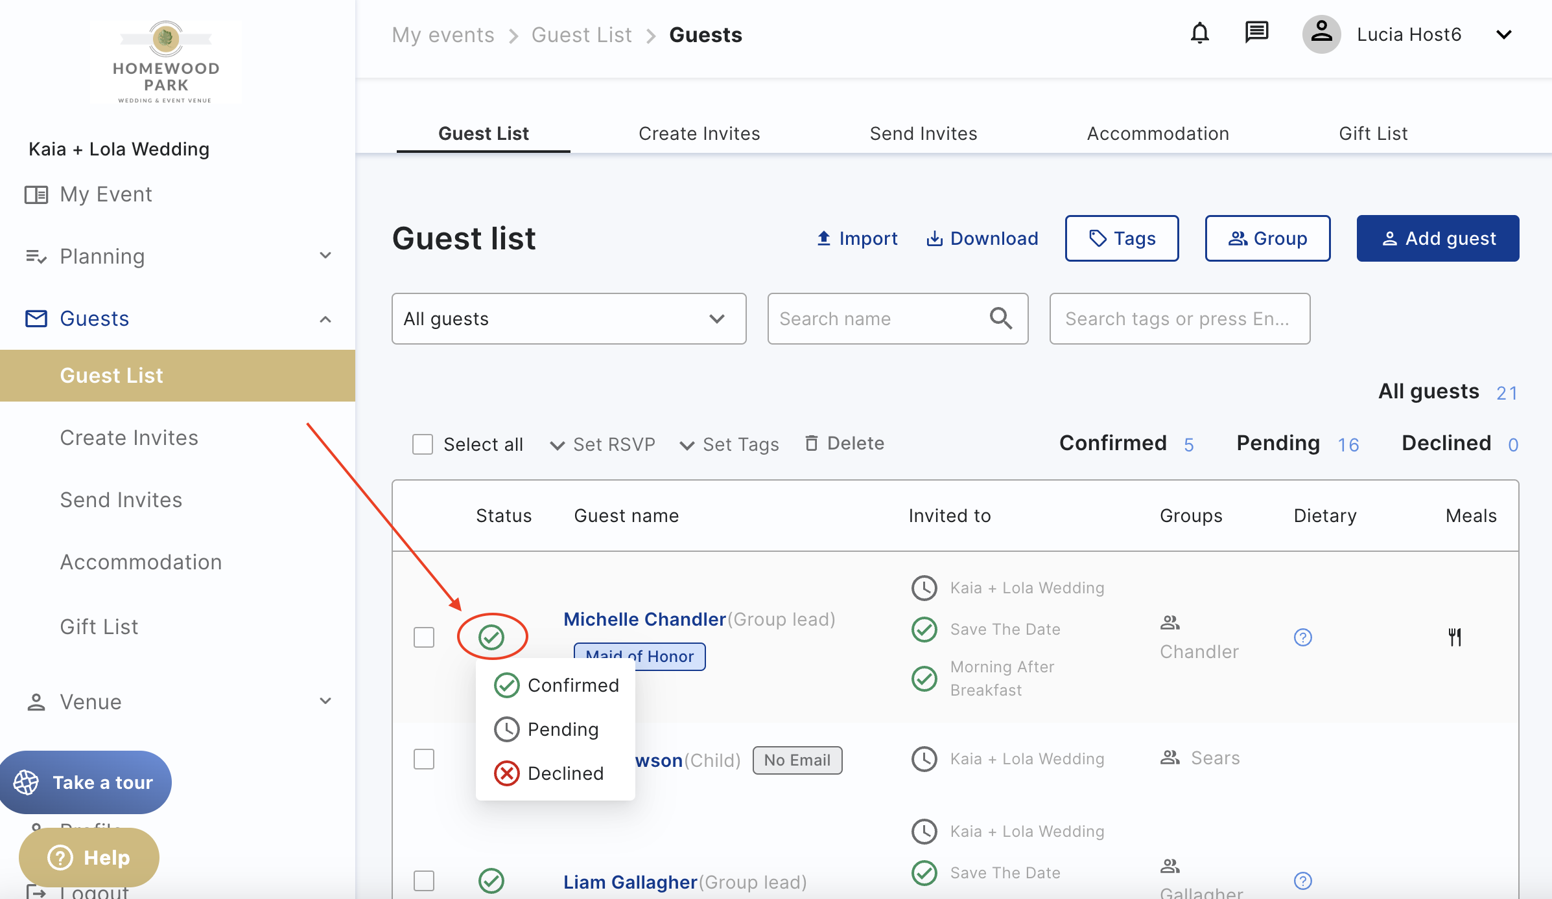Open Create Invites in the sidebar
Screen dimensions: 1552x899
tap(129, 438)
